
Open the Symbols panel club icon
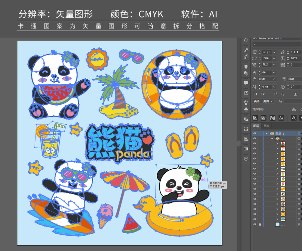[246, 109]
